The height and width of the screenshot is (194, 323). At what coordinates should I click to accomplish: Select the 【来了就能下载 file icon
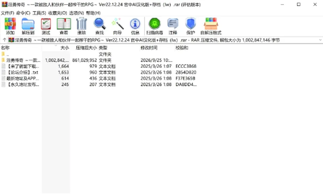pos(3,66)
